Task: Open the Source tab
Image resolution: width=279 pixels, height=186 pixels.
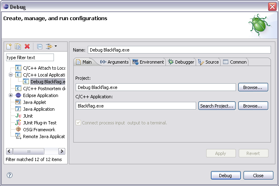Action: [x=209, y=62]
